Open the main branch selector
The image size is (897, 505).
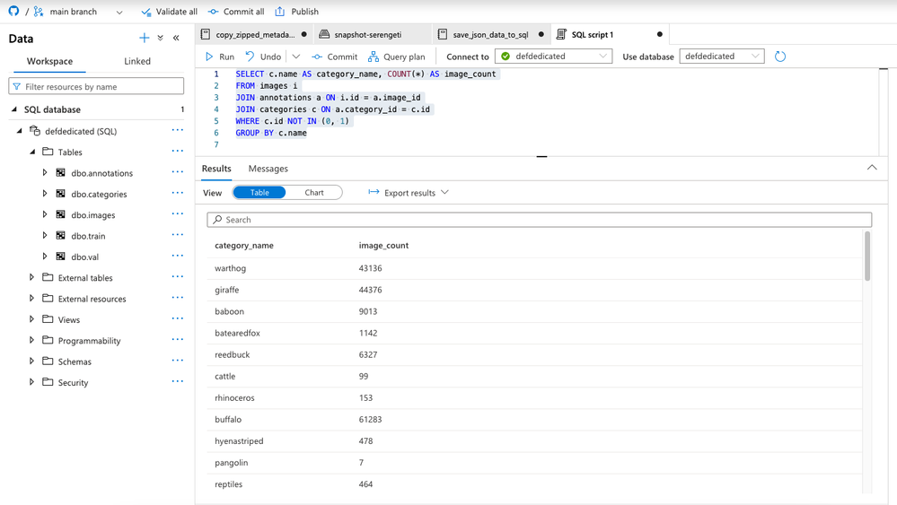click(78, 12)
